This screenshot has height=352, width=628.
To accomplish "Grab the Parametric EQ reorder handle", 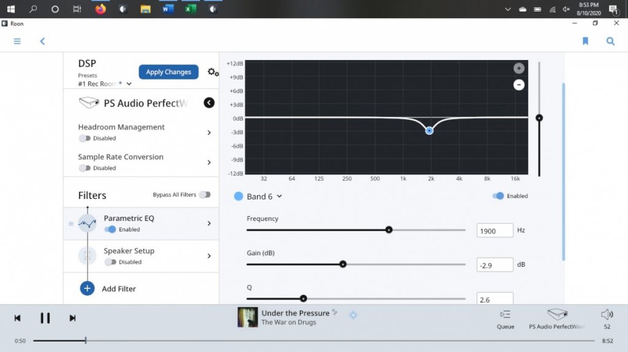I will (71, 223).
